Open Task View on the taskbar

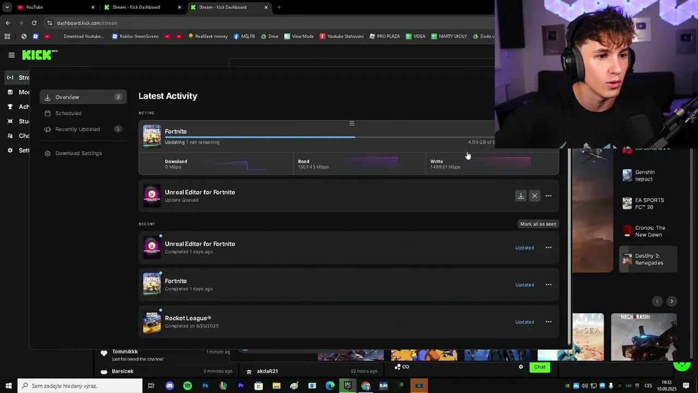[x=151, y=386]
